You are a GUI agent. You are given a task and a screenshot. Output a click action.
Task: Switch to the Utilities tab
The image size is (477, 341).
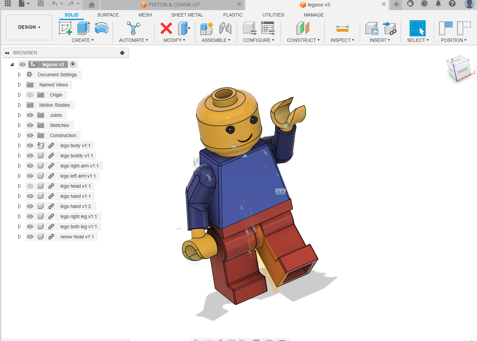point(273,15)
